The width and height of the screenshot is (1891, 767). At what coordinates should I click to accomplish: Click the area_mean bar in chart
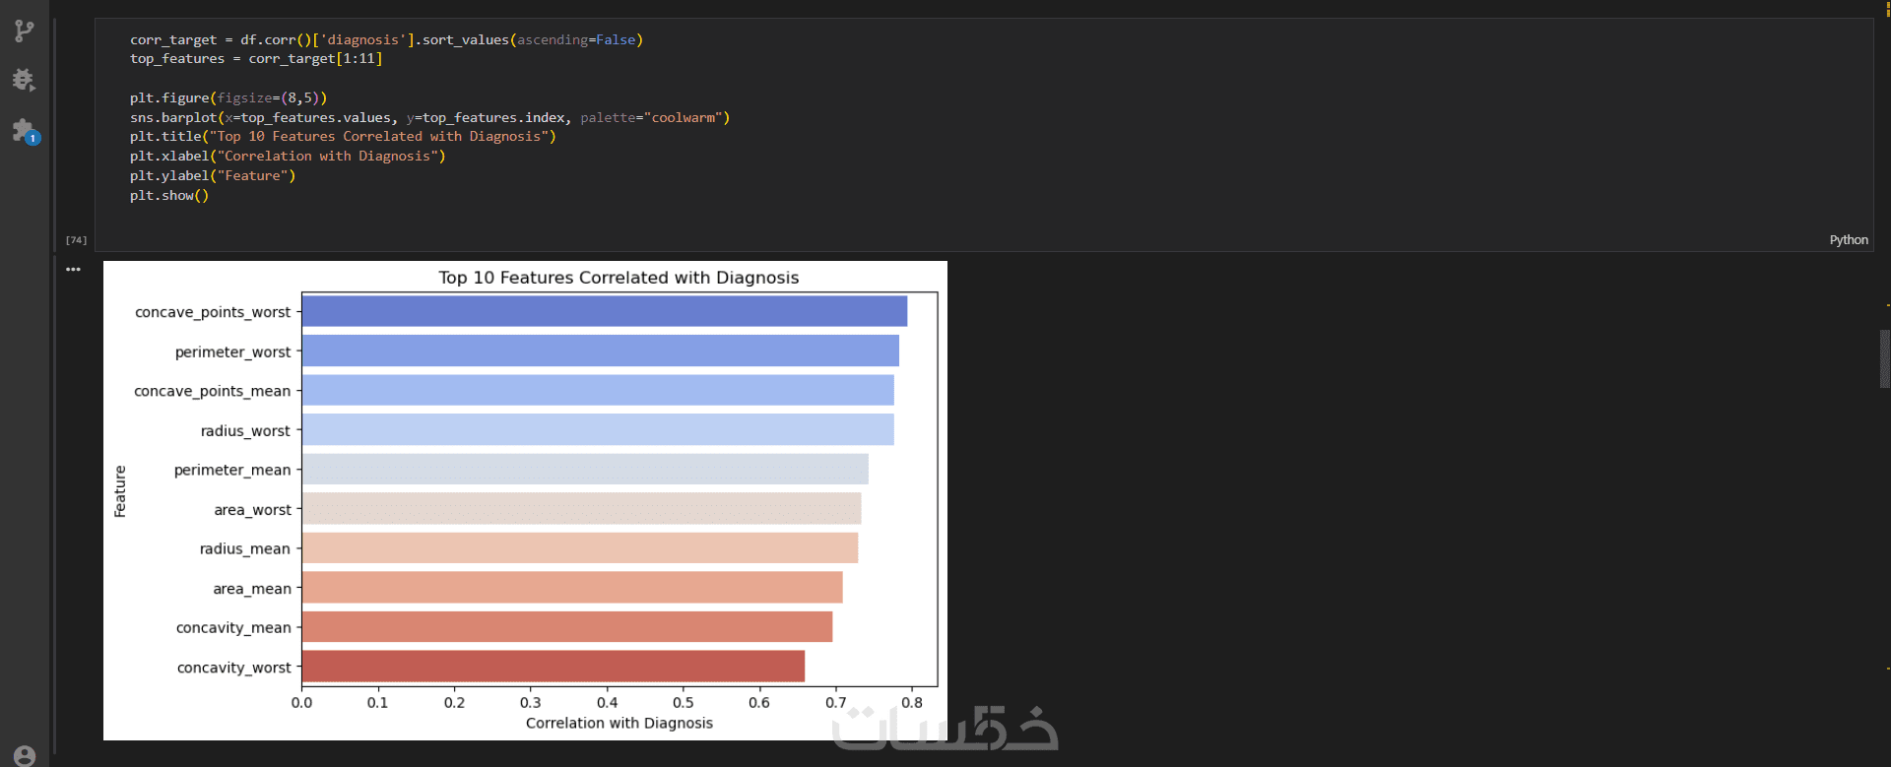pos(571,588)
